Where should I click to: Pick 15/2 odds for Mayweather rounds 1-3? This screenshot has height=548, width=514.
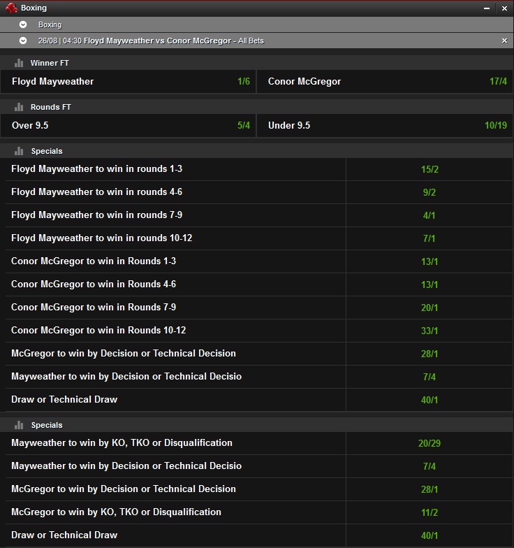(429, 169)
